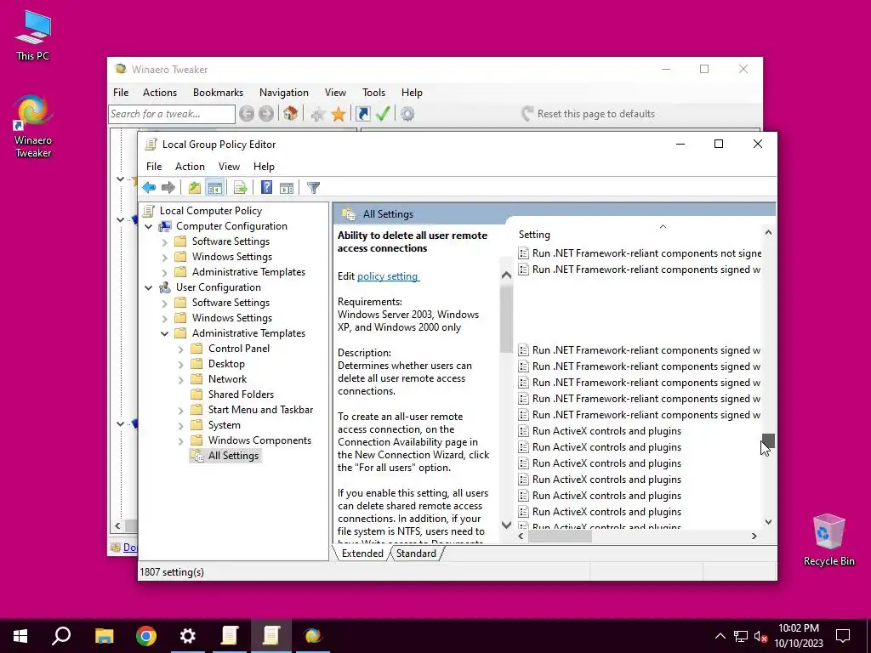871x653 pixels.
Task: Click the grey add-bookmark star in Winaero
Action: coord(318,115)
